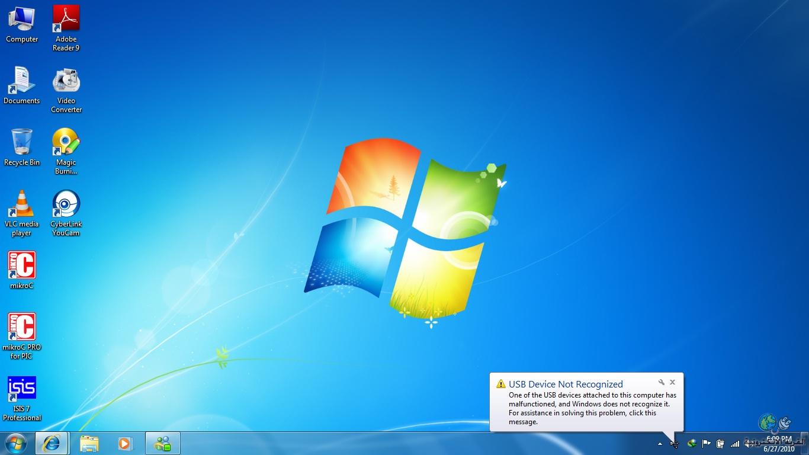The height and width of the screenshot is (455, 809).
Task: Close the USB Device Not Recognized balloon
Action: pos(672,382)
